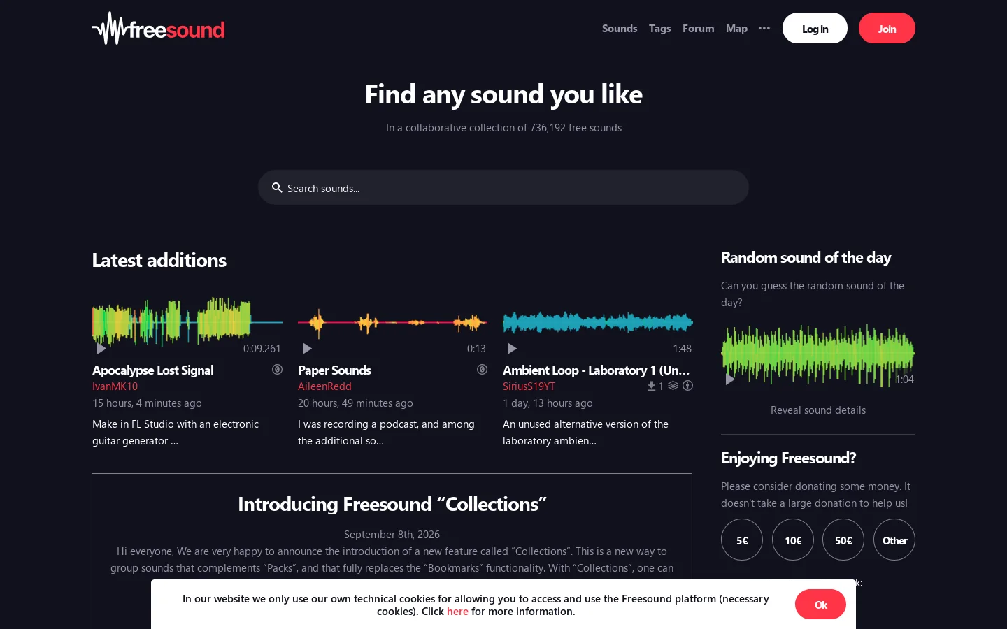Click 'An unused alternative version' description
Screen dimensions: 1007x629
(585, 433)
